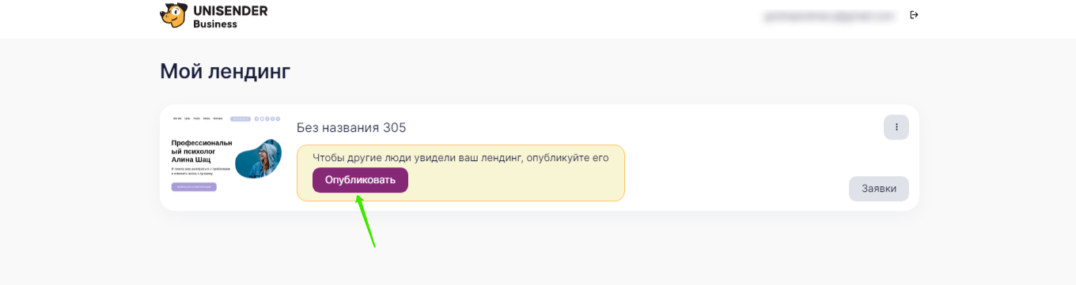Click the UNISENDER Business wordmark
The image size is (1076, 285).
230,17
